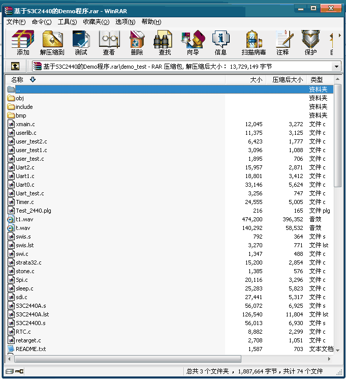Open the 收藏夹(O) menu
346x379 pixels.
pos(96,22)
